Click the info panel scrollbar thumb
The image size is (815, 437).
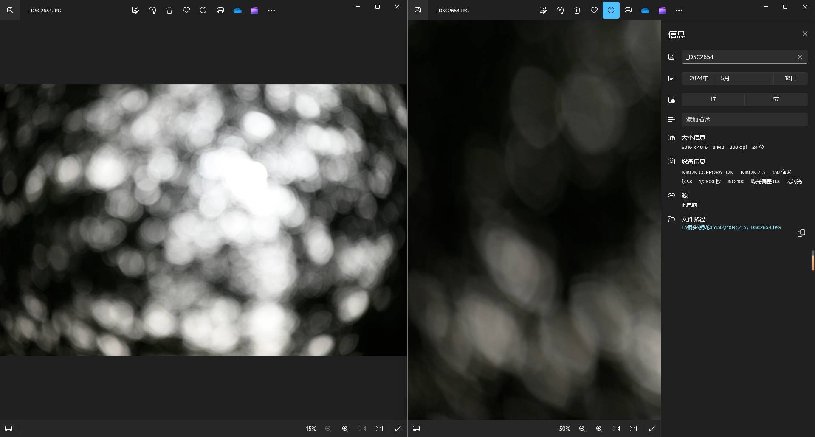coord(812,261)
